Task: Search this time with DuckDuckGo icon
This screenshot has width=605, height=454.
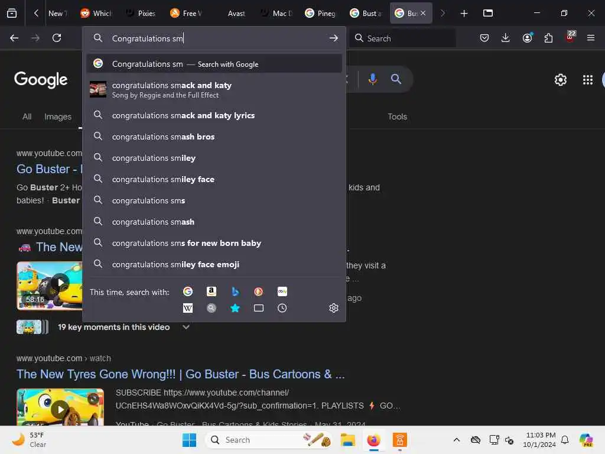Action: pos(259,291)
